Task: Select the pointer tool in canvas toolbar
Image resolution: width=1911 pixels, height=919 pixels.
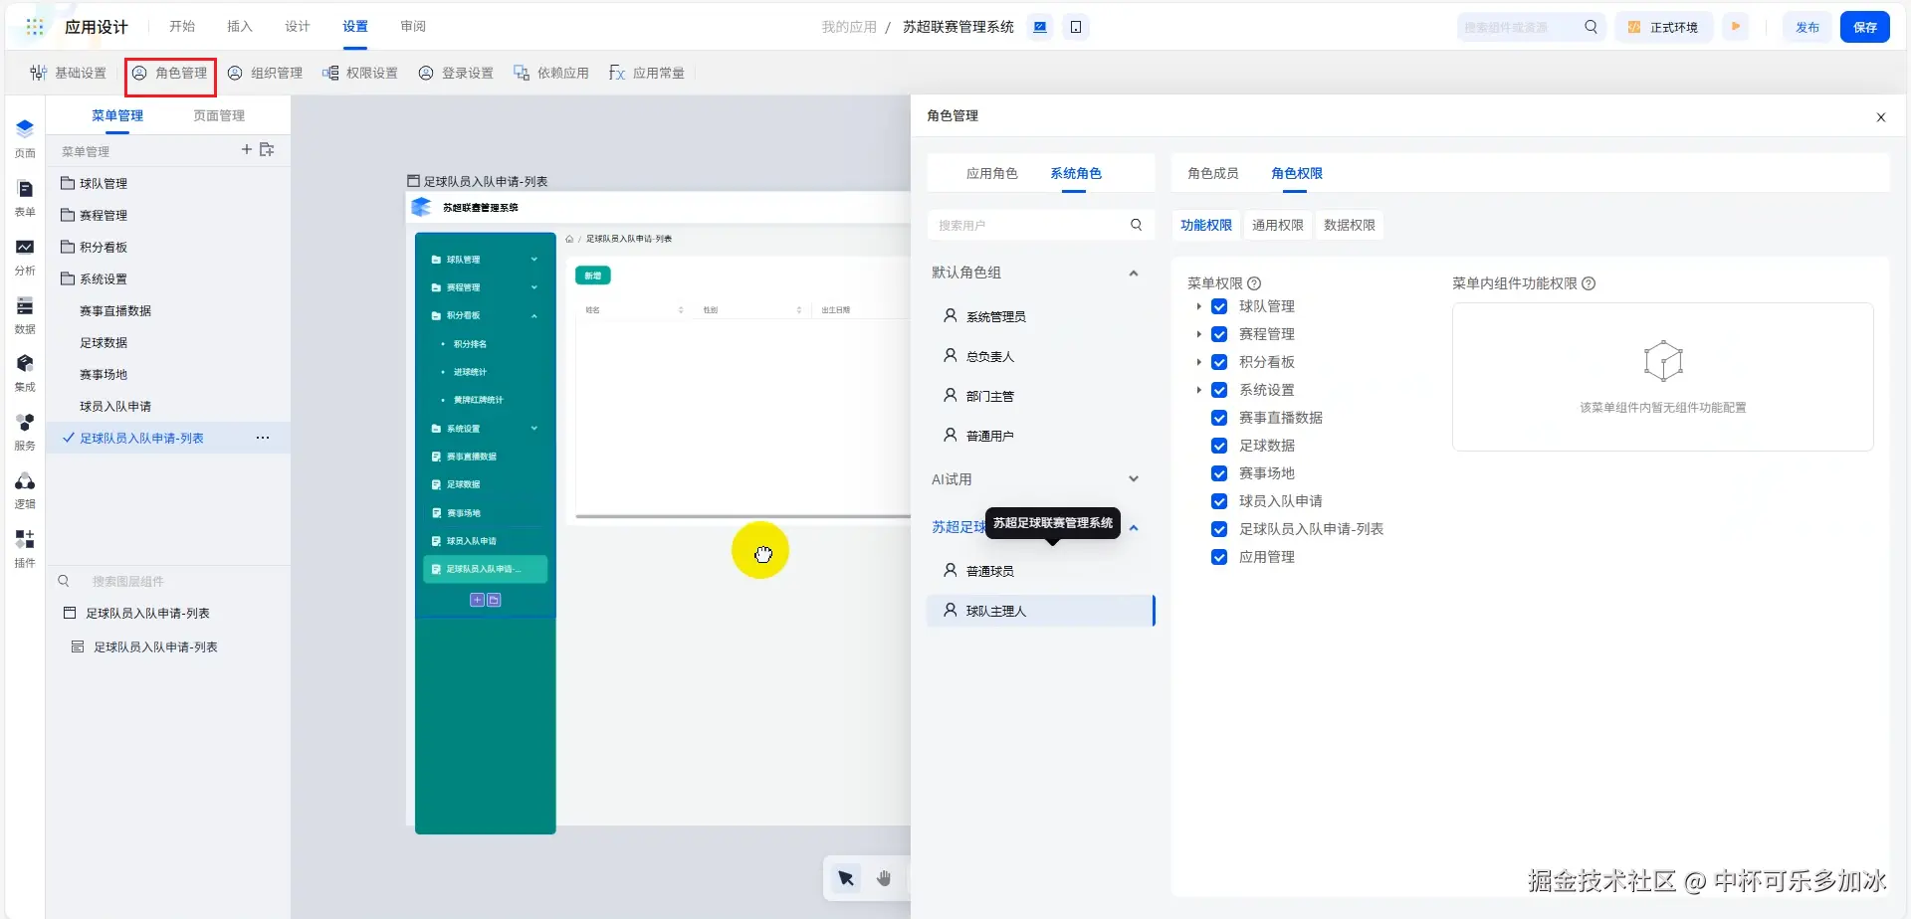Action: click(x=846, y=878)
